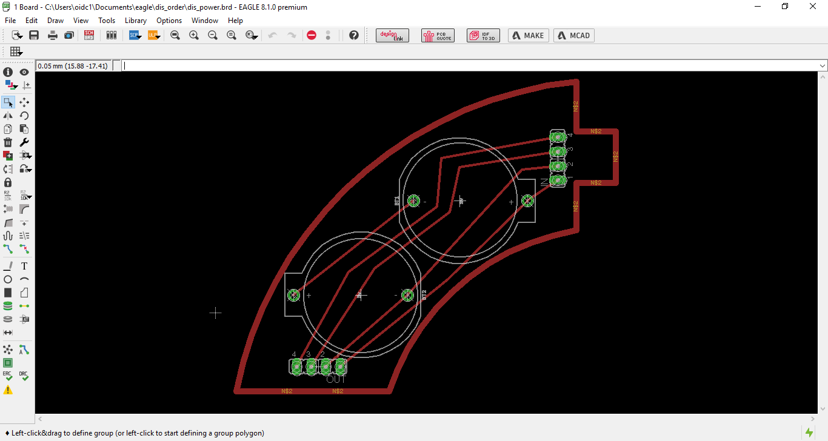Open the Options menu

[169, 20]
